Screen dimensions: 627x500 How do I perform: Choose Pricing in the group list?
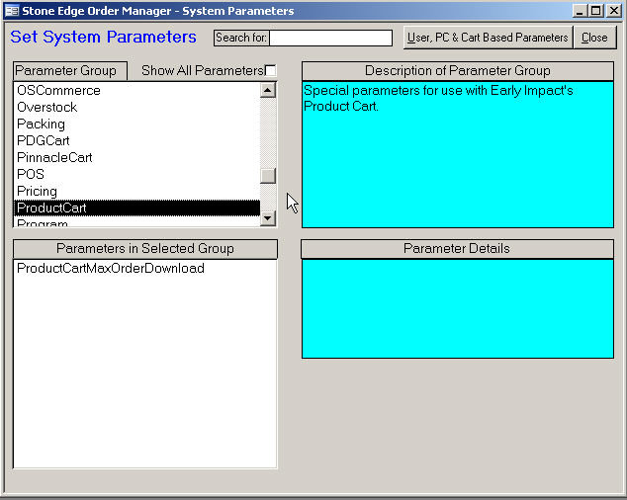coord(136,191)
